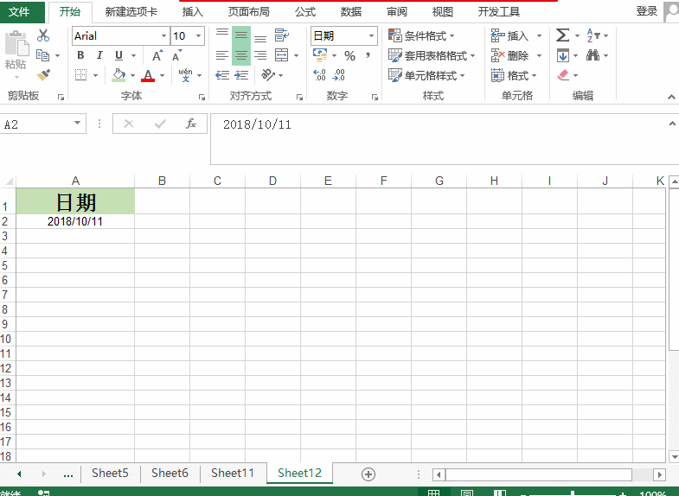
Task: Decrease font size with small A icon
Action: [177, 55]
